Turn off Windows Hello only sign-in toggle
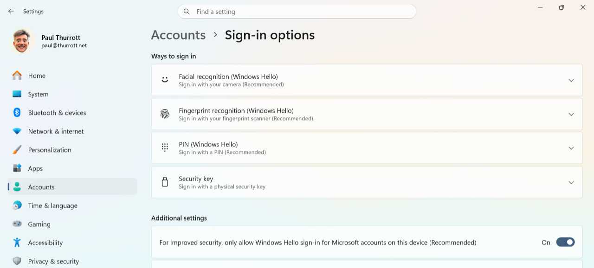The image size is (594, 268). click(x=565, y=242)
